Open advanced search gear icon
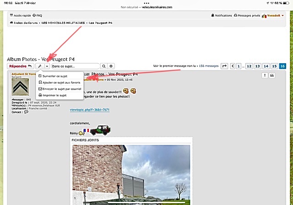293x205 pixels. pyautogui.click(x=111, y=66)
